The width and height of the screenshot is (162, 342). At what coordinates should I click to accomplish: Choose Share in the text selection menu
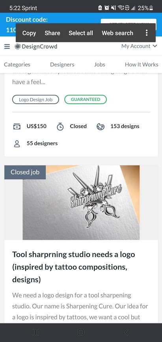52,33
